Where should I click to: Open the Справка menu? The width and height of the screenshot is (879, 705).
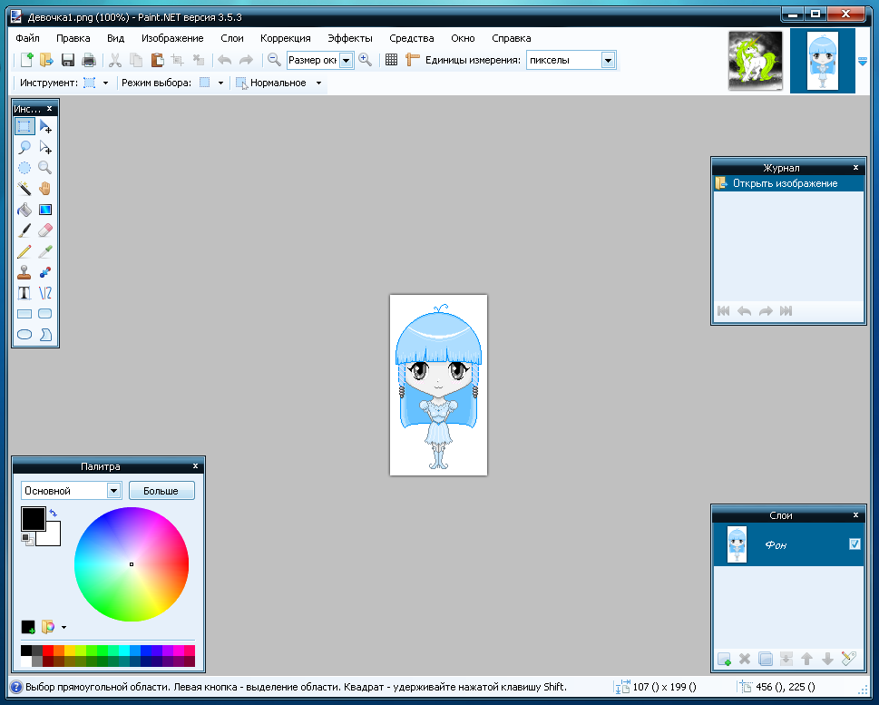(512, 38)
